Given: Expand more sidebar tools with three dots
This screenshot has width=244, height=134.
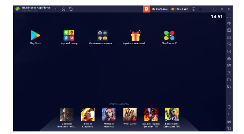Looking at the screenshot, I should coord(229,94).
